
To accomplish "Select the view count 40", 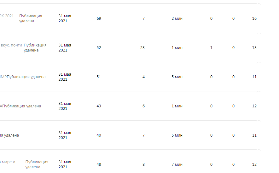I will coord(99,135).
